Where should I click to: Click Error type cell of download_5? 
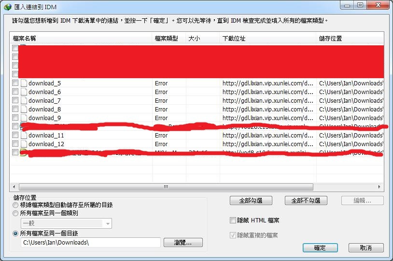(x=161, y=83)
